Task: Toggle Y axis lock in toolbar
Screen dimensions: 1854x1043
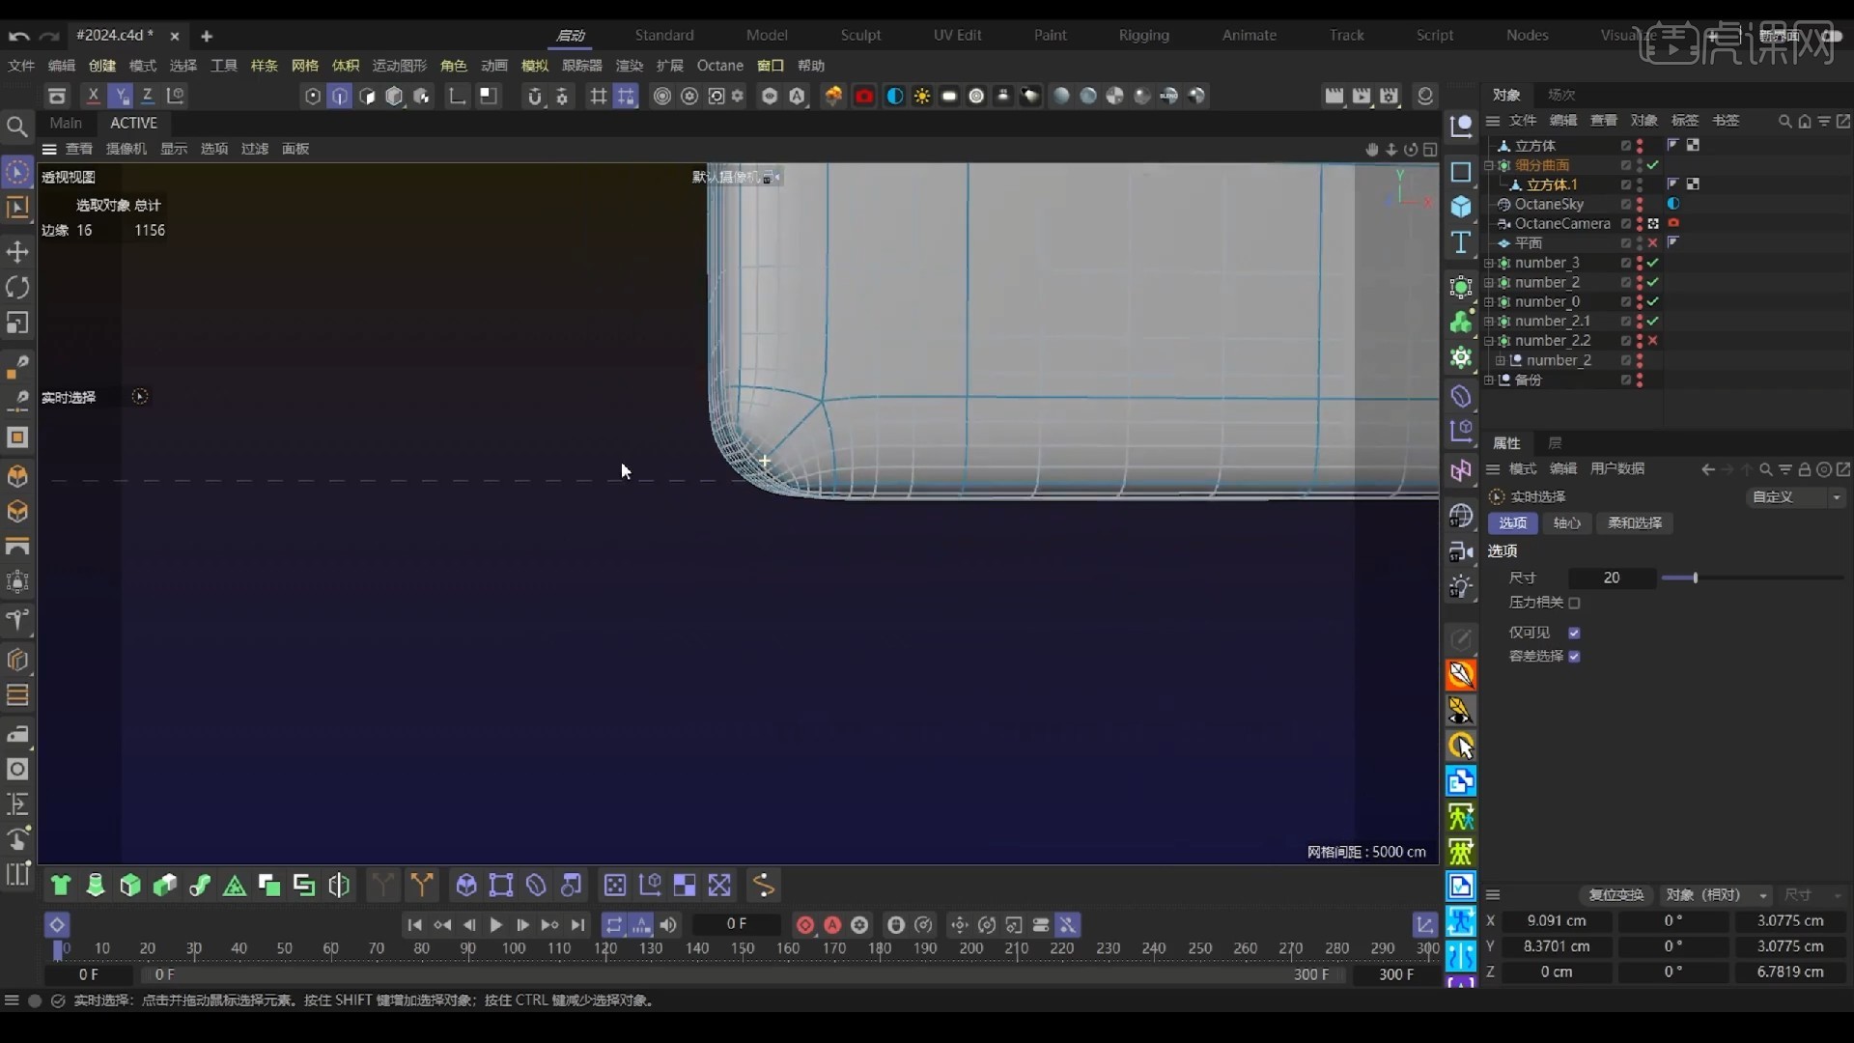Action: [120, 96]
